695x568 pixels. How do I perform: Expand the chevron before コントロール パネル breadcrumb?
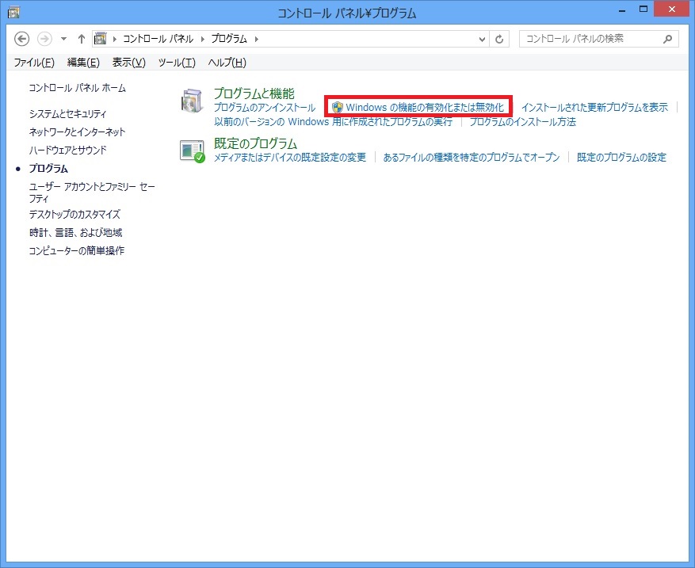click(114, 39)
